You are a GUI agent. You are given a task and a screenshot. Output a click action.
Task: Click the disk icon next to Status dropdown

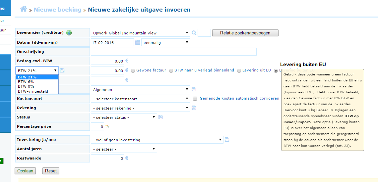point(160,117)
